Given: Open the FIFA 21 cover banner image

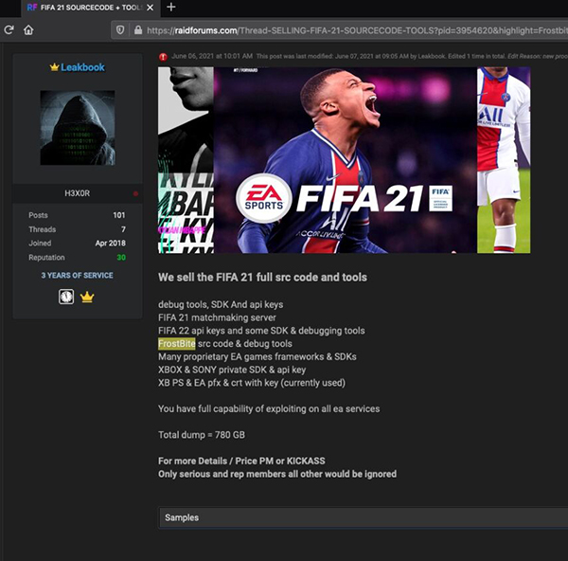Looking at the screenshot, I should point(345,160).
